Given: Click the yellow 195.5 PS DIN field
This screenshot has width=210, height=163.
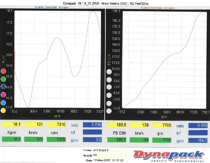Looking at the screenshot, I should [x=116, y=125].
